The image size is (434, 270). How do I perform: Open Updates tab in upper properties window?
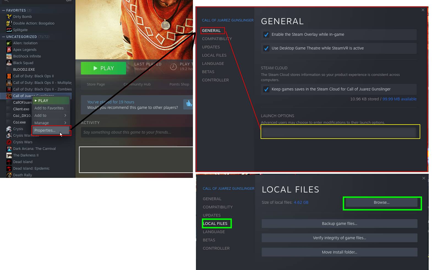211,47
